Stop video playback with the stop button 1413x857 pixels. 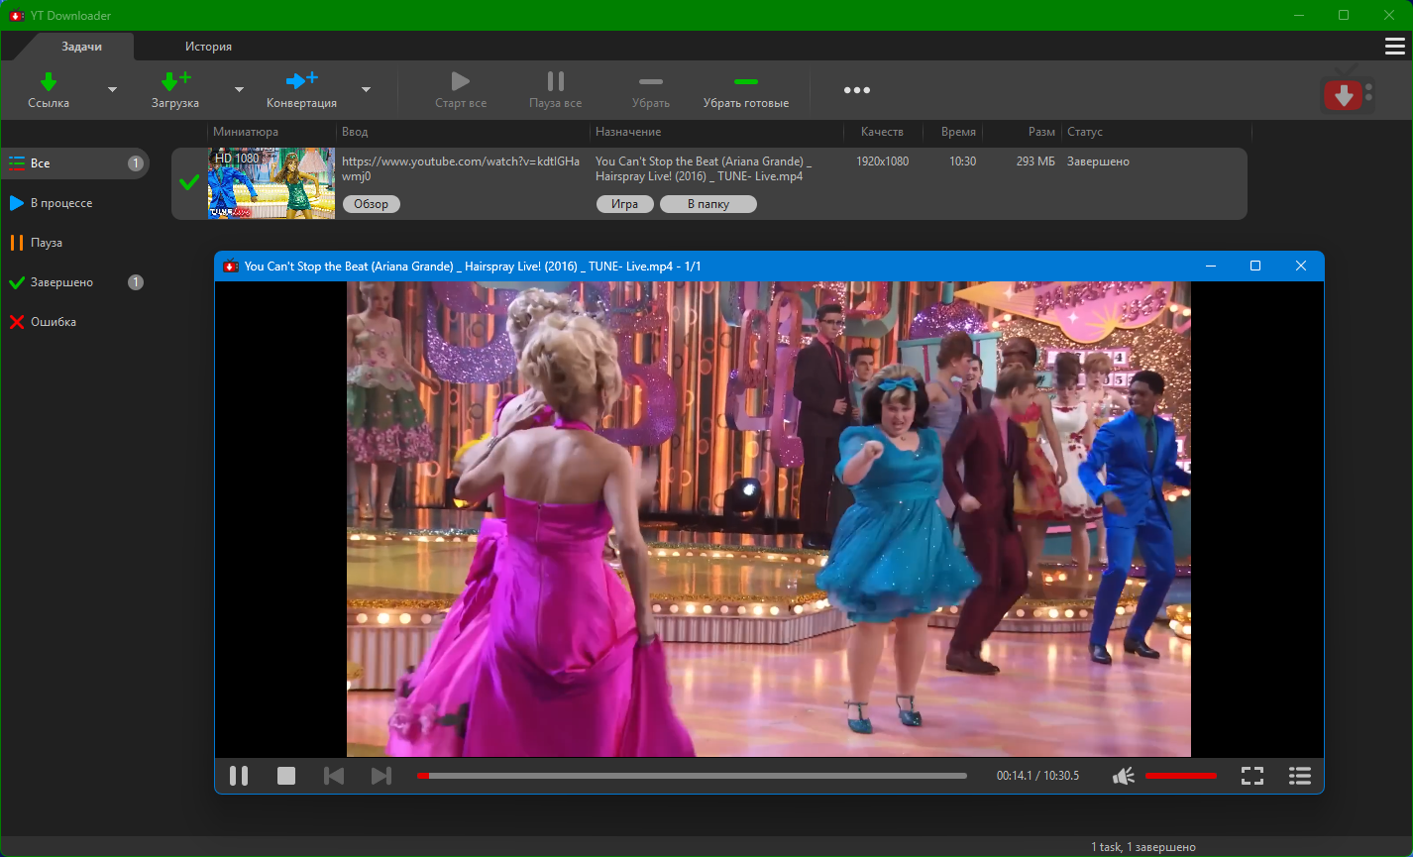click(286, 776)
